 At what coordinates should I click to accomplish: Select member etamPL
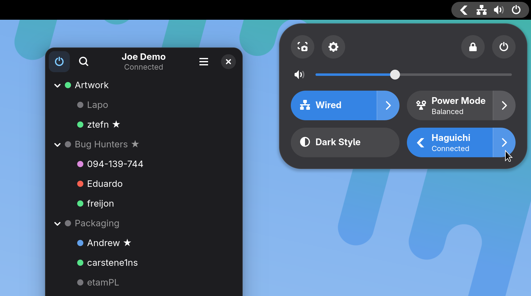coord(144,282)
